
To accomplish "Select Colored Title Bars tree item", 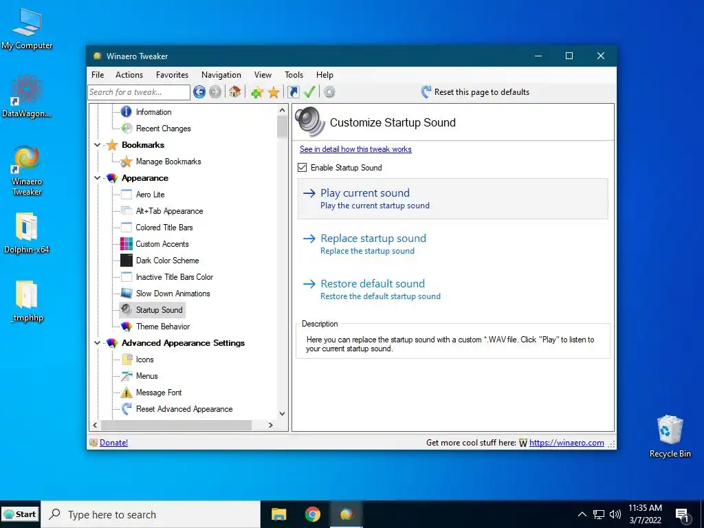I will point(164,228).
